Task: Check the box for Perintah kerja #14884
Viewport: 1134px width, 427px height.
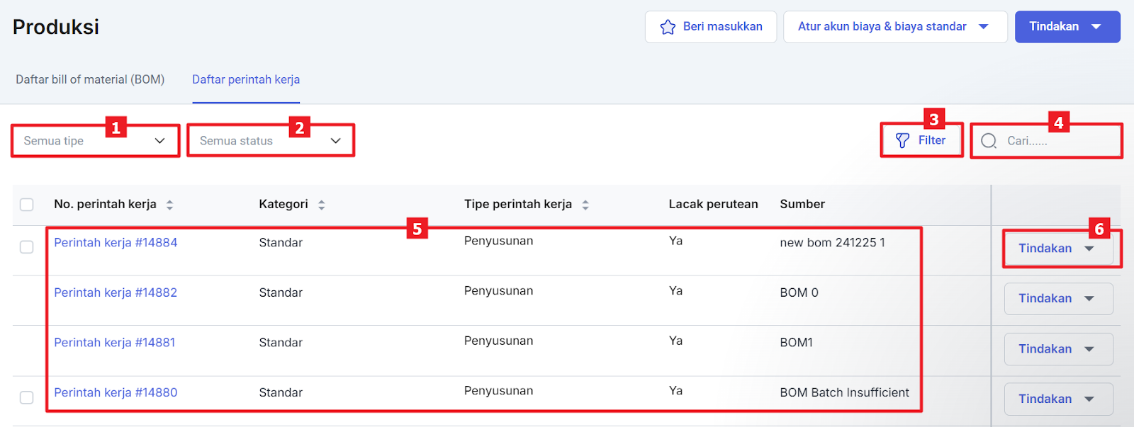Action: [x=27, y=247]
